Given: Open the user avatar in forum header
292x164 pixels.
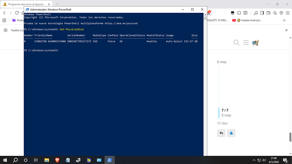Looking at the screenshot, I should tap(256, 43).
